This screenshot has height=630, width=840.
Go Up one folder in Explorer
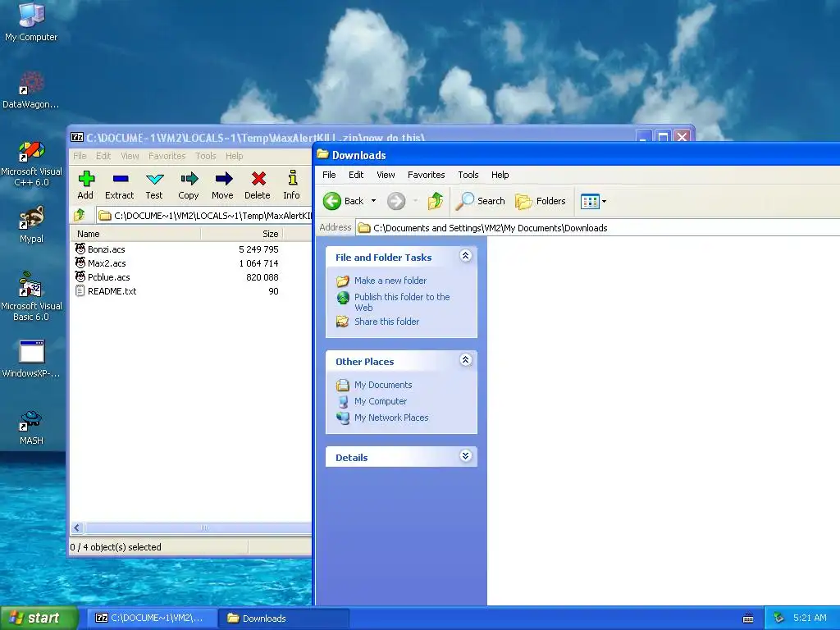pyautogui.click(x=435, y=201)
